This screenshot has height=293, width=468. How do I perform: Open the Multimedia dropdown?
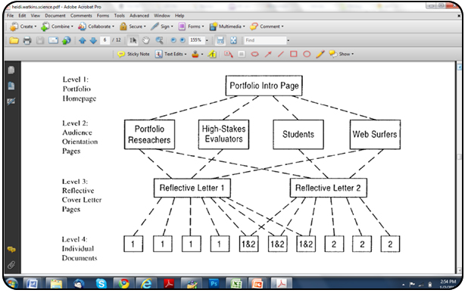point(227,26)
